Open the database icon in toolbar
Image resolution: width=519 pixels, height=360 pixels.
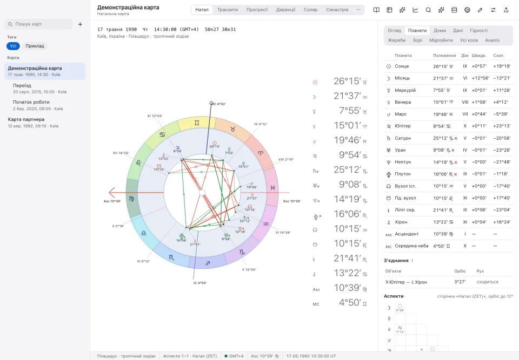pyautogui.click(x=454, y=10)
